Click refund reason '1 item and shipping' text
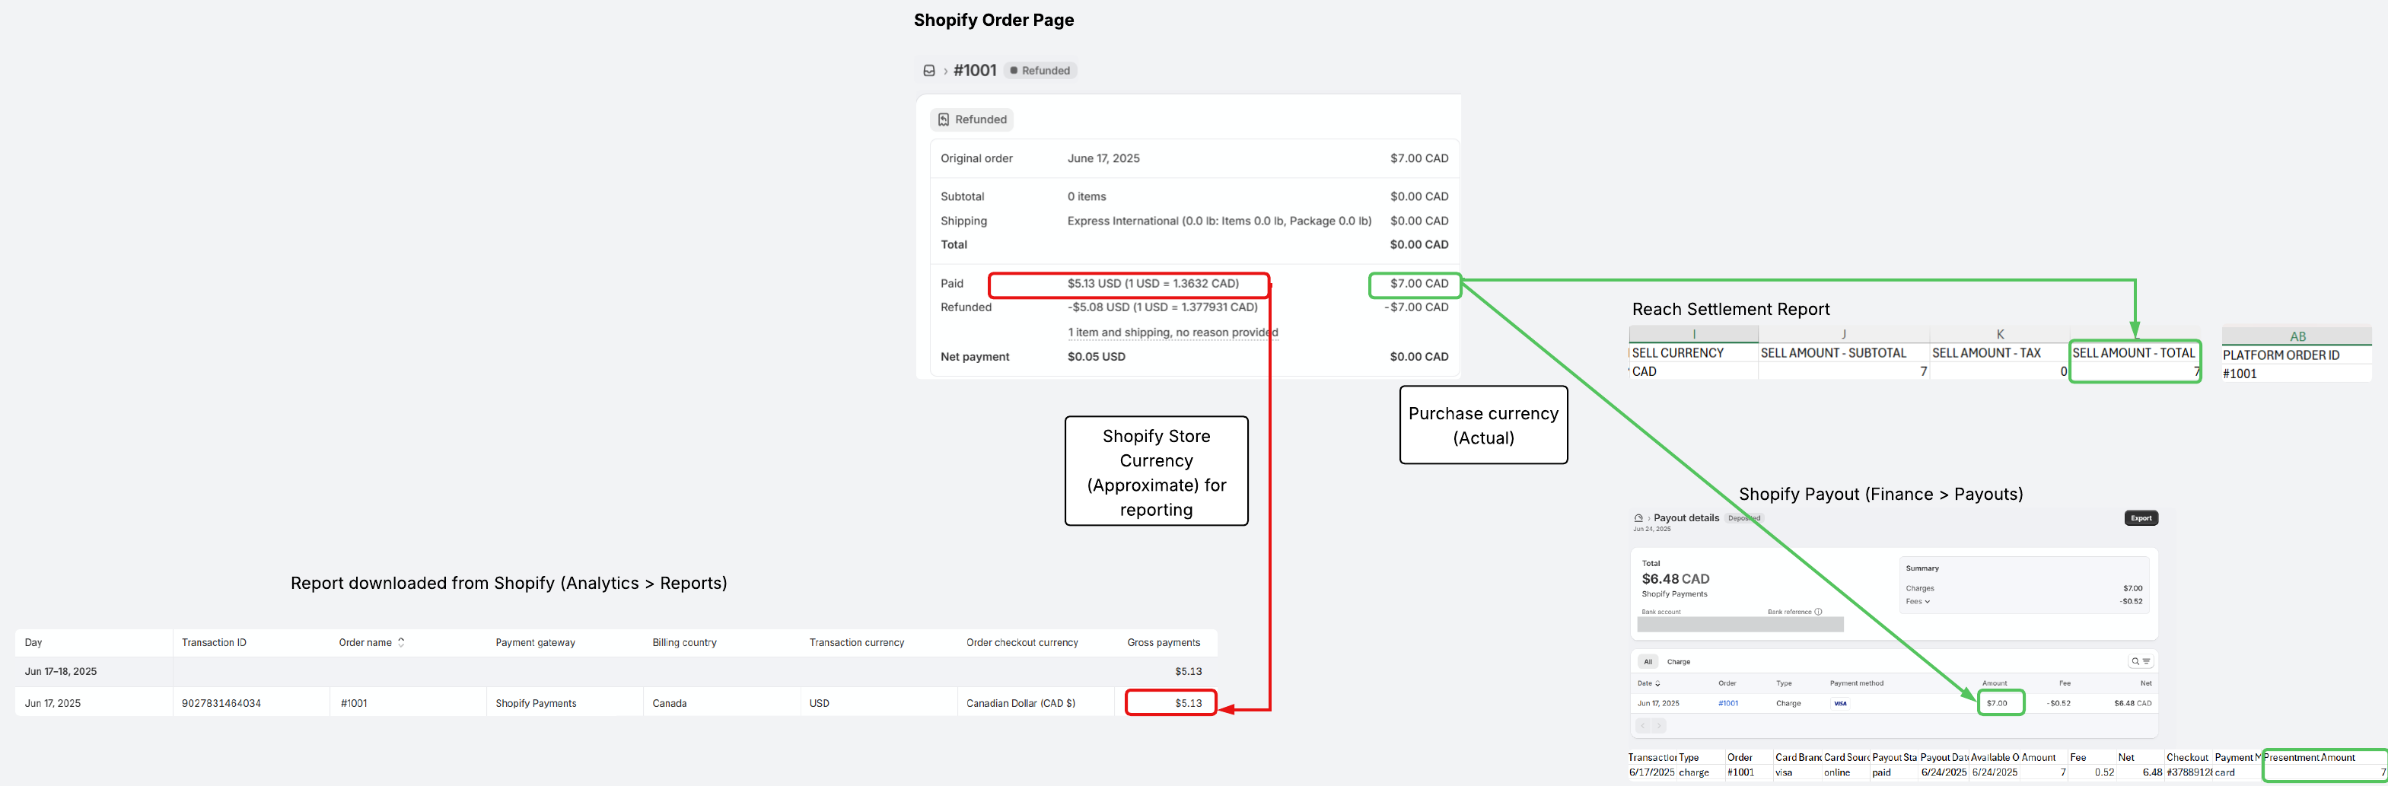 [1173, 332]
